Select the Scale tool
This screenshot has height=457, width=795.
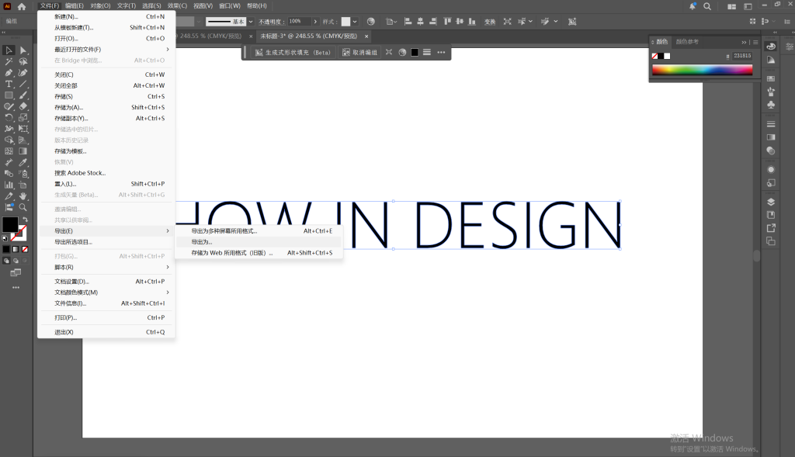tap(23, 117)
